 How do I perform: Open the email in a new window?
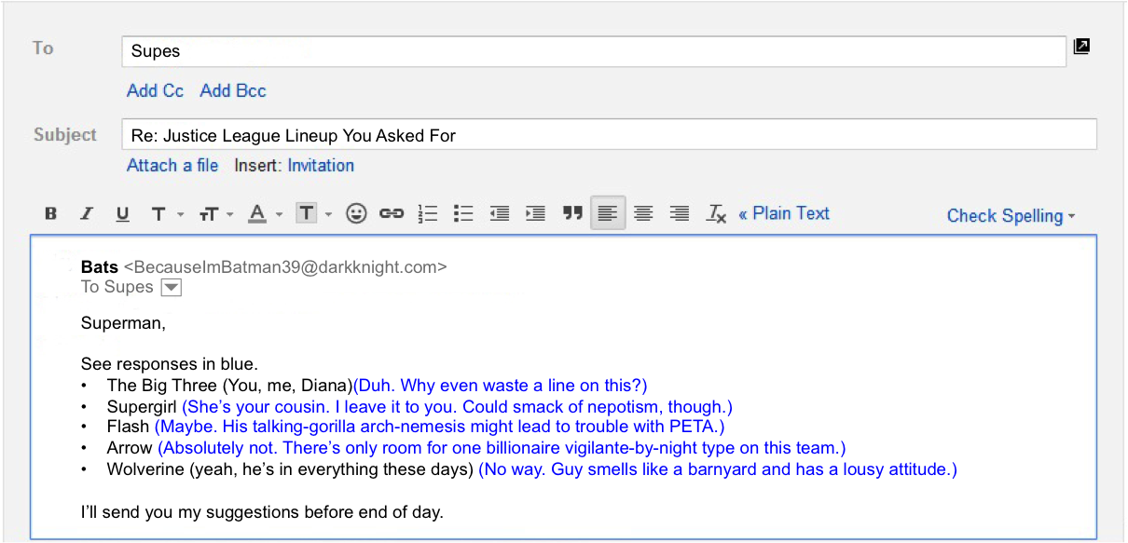[1081, 45]
